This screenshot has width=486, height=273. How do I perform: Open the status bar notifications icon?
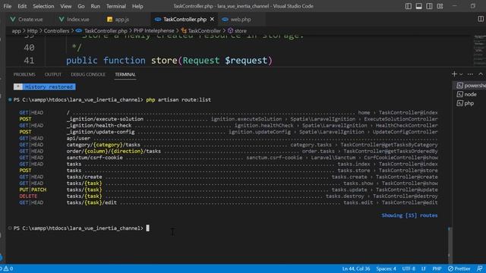(x=480, y=268)
